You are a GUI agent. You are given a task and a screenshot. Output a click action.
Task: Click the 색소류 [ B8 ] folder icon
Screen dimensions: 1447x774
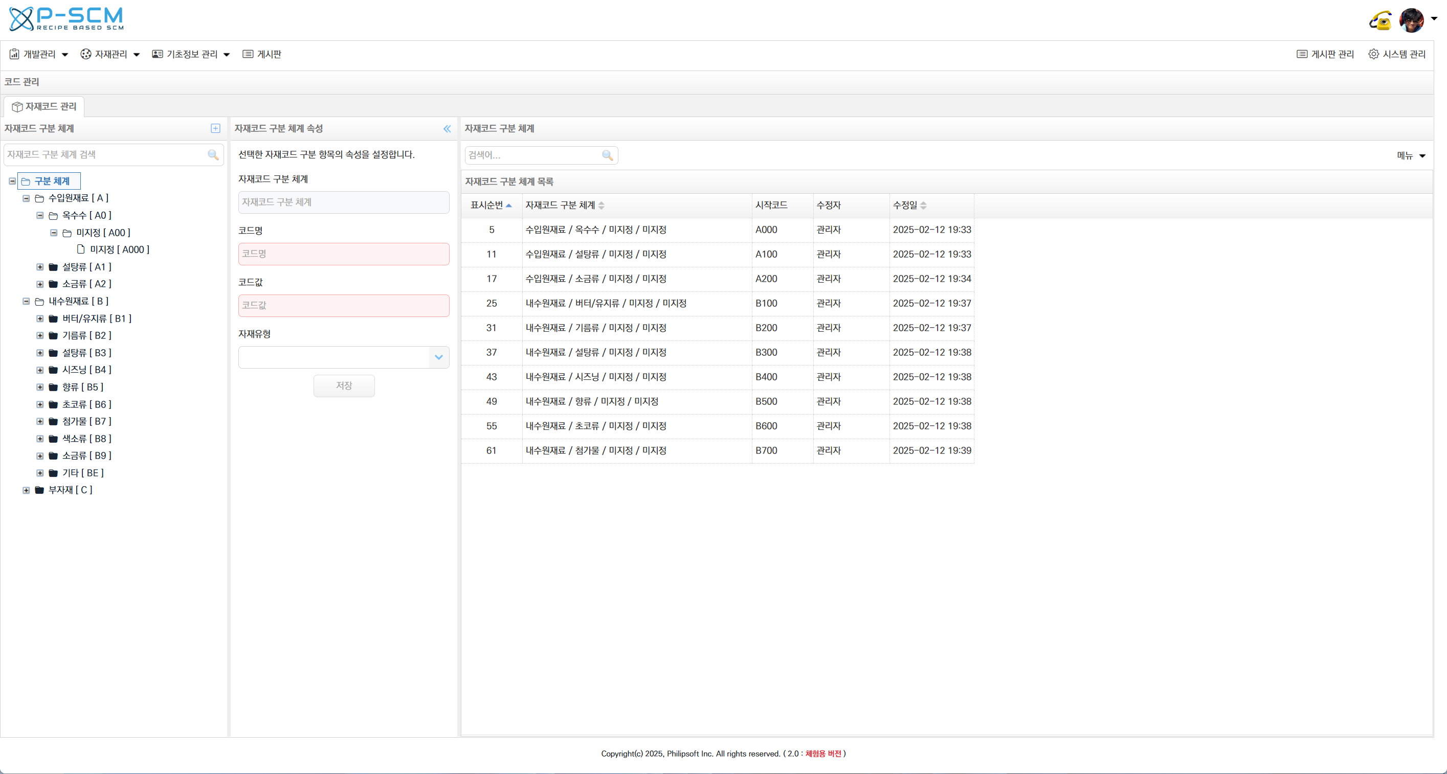coord(53,439)
